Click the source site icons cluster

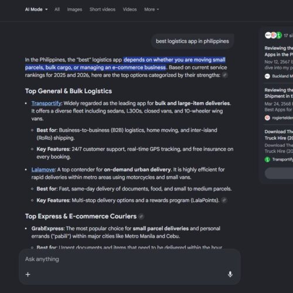click(273, 35)
